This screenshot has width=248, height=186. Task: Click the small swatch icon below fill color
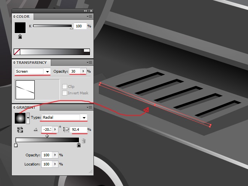pos(20,37)
